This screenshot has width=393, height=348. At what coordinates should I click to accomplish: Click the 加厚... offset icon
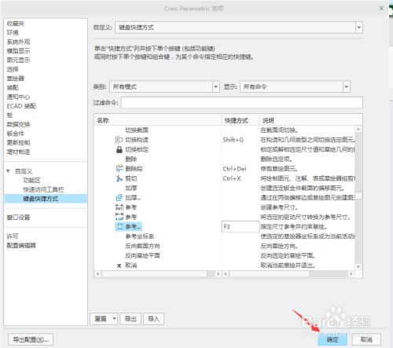(x=119, y=197)
